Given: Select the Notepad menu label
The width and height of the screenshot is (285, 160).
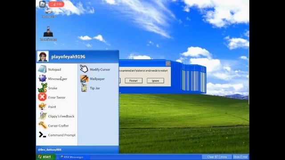Looking at the screenshot, I should pyautogui.click(x=54, y=69).
